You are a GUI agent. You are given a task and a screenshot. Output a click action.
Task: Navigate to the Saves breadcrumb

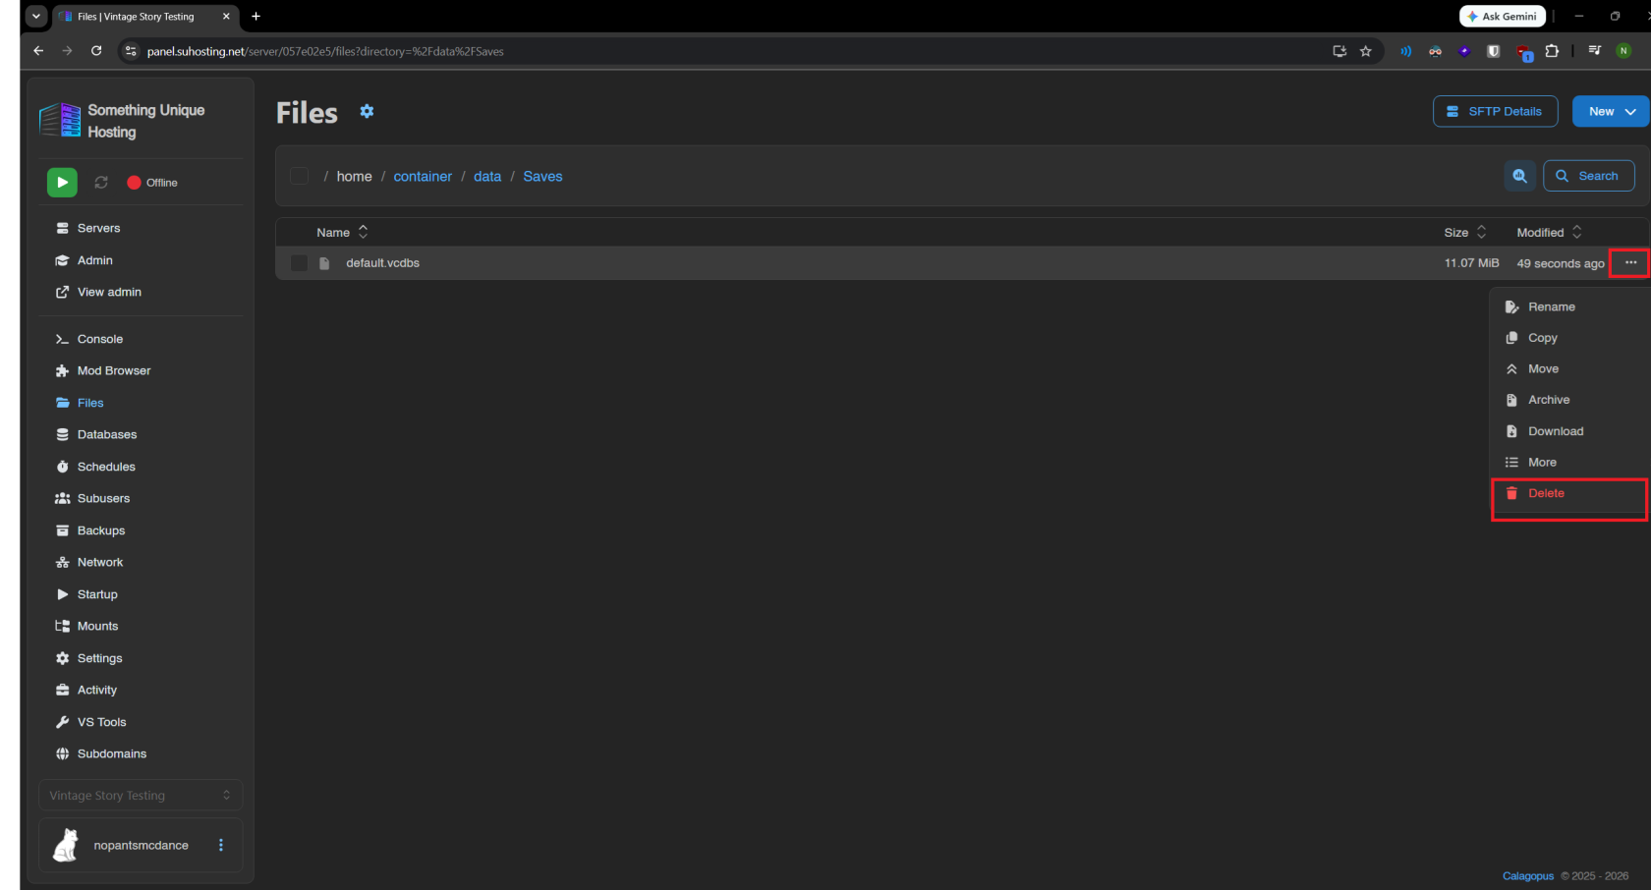542,177
